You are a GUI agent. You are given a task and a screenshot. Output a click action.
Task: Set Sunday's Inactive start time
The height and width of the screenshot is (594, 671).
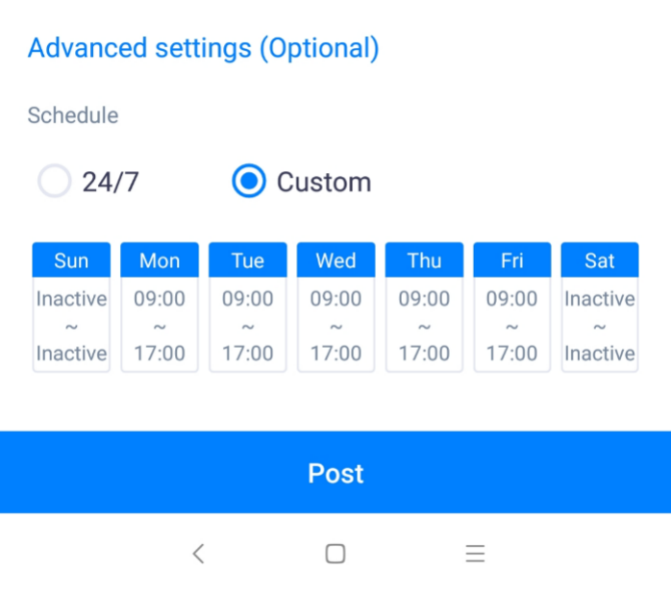tap(71, 299)
